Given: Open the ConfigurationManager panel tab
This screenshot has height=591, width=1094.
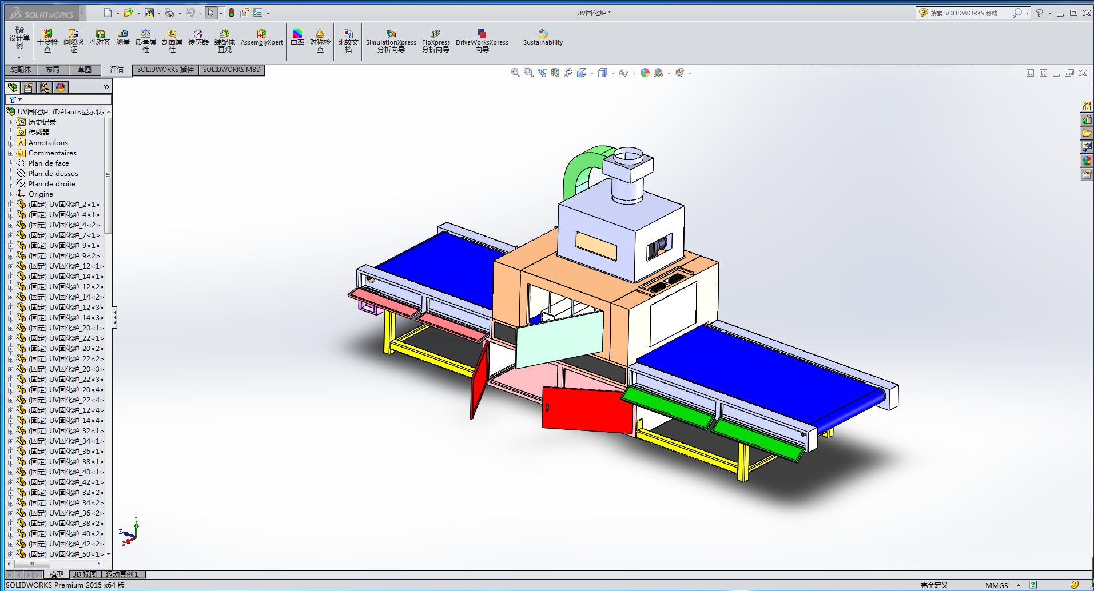Looking at the screenshot, I should click(x=45, y=87).
